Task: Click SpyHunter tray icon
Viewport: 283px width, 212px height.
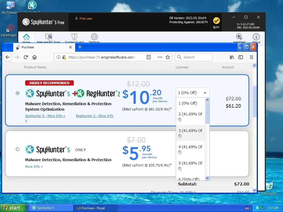Action: (257, 208)
